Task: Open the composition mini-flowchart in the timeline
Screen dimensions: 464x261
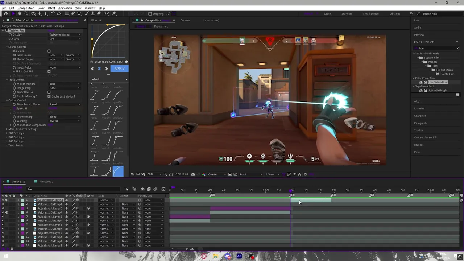Action: 127,189
